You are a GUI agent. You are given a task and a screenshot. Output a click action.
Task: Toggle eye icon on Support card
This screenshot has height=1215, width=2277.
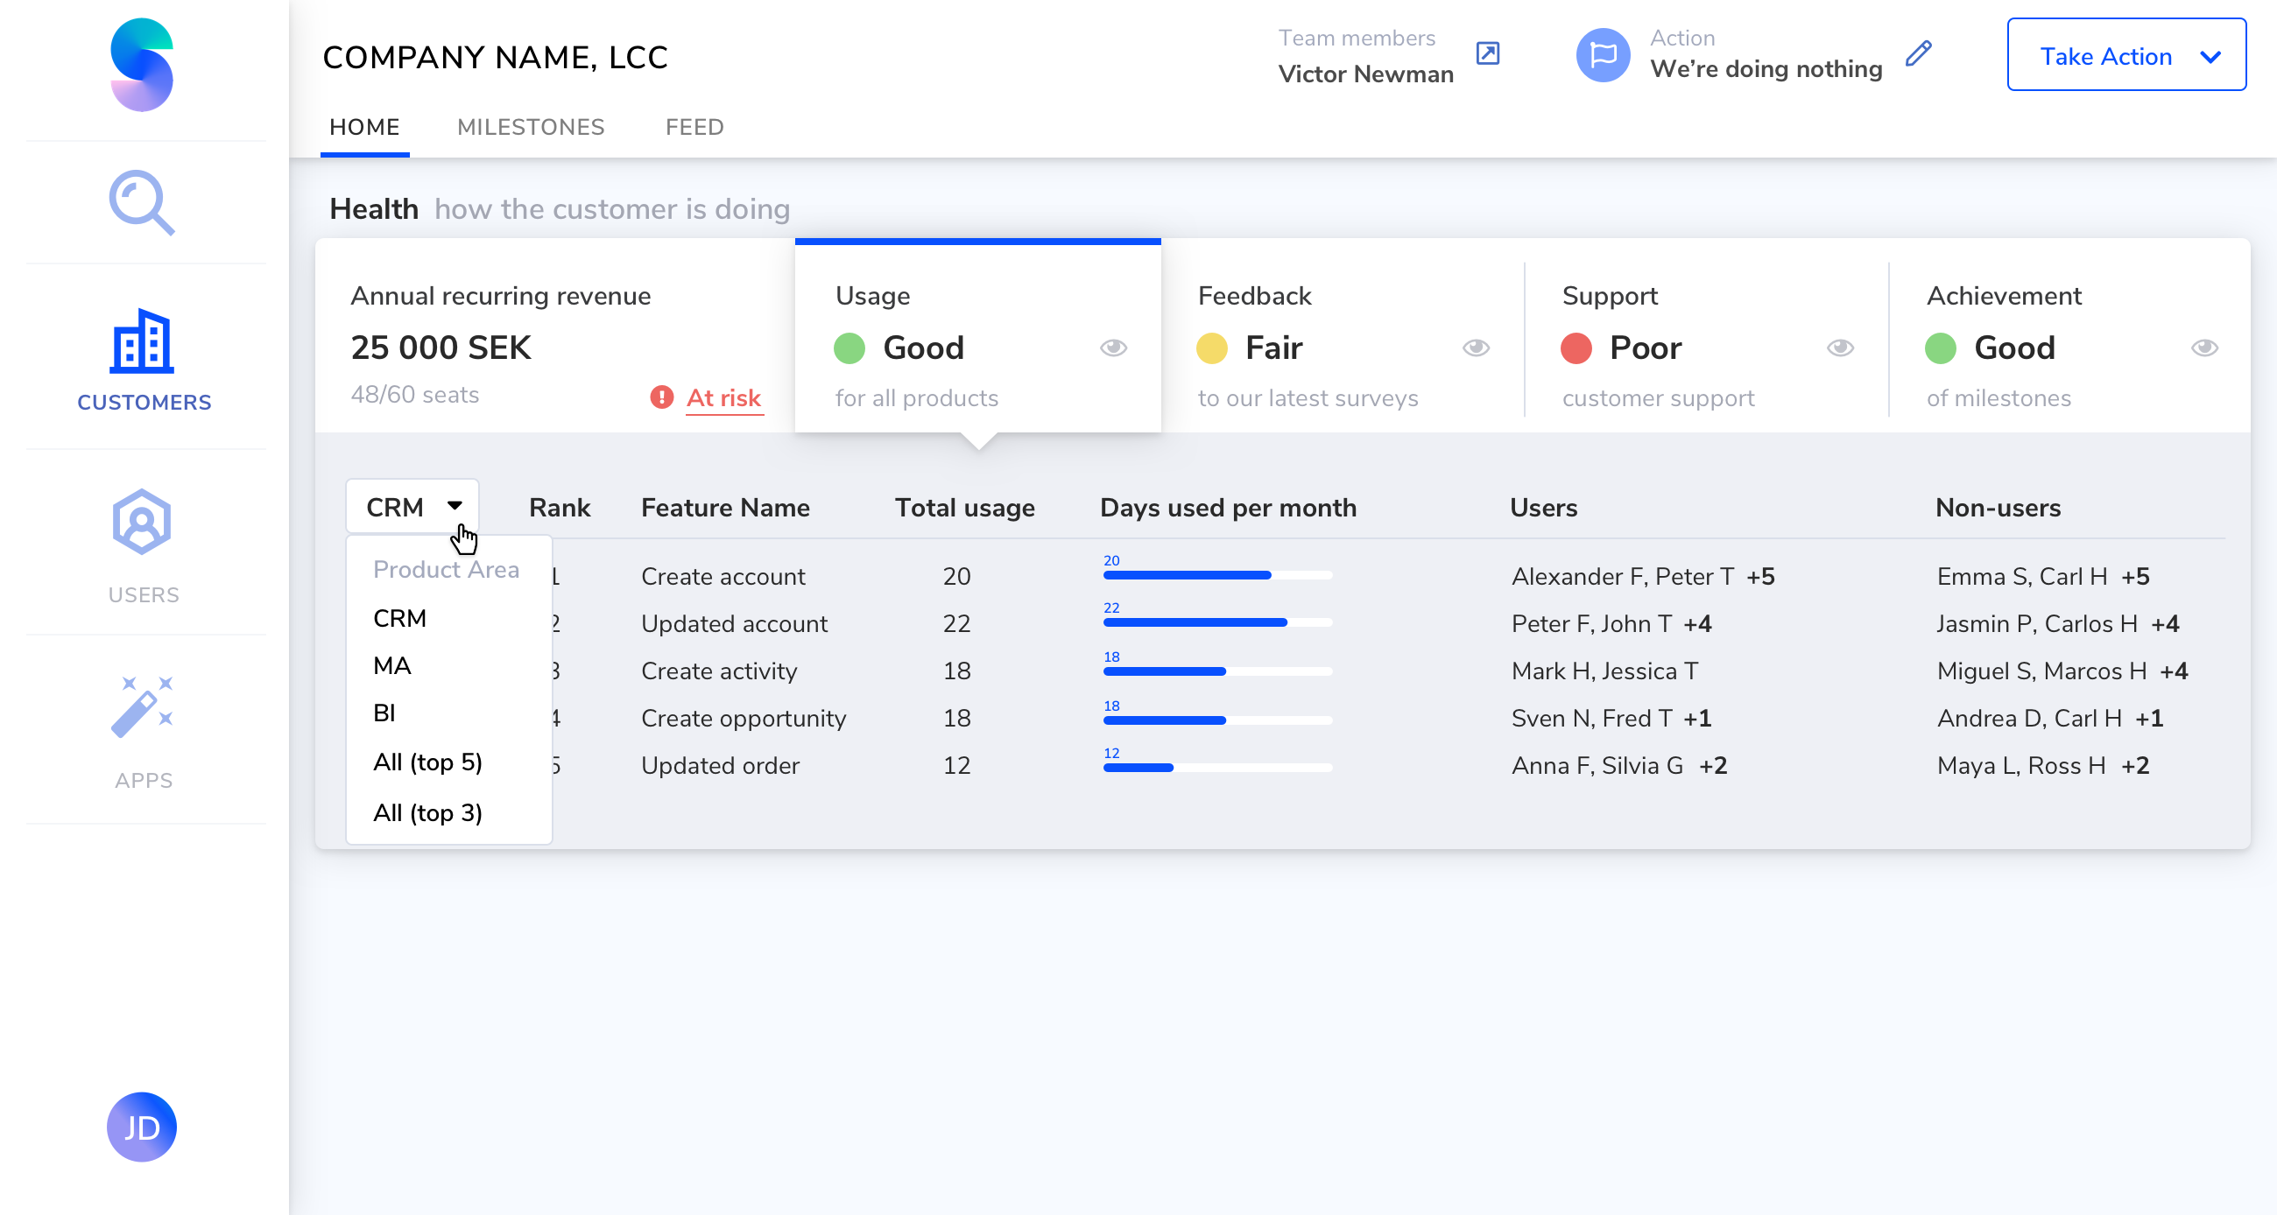(x=1839, y=348)
